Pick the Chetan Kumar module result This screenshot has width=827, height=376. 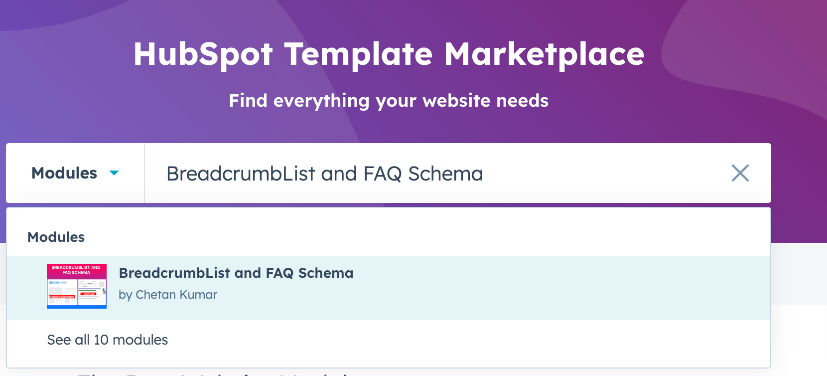(389, 288)
